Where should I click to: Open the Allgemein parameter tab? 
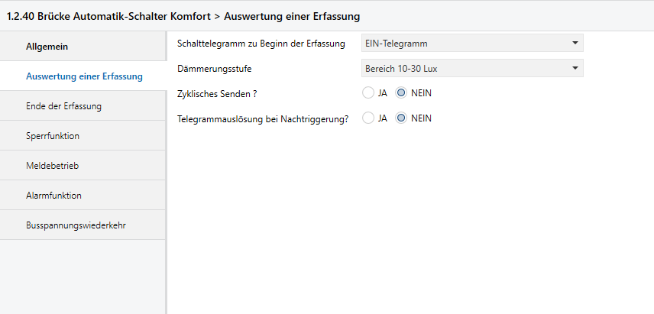point(47,47)
